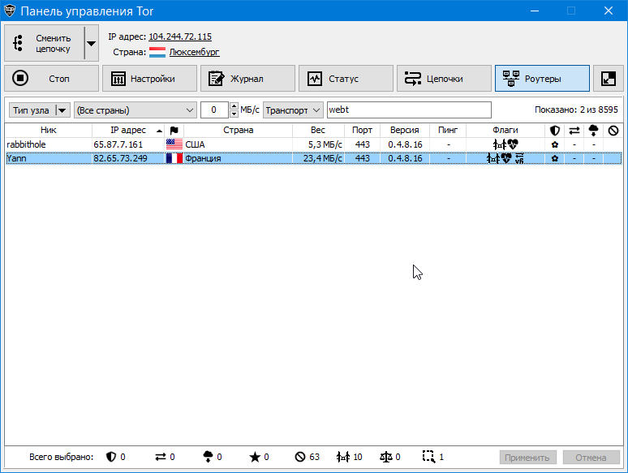Sort by the Ник column header
The image size is (628, 473).
[x=49, y=130]
